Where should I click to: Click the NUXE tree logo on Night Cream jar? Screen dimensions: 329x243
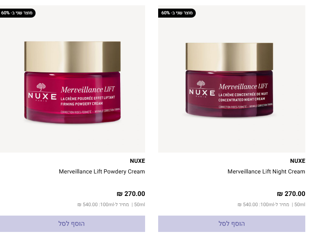point(201,84)
